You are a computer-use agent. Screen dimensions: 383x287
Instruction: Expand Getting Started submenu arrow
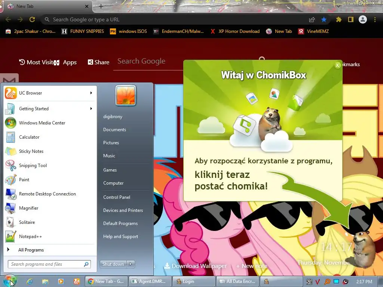[x=91, y=109]
